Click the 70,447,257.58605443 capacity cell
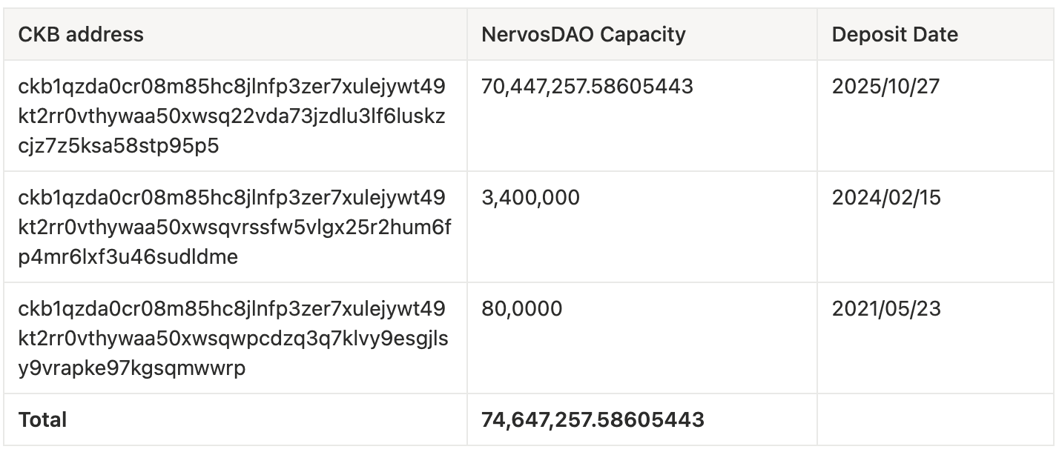The height and width of the screenshot is (455, 1059). 587,87
